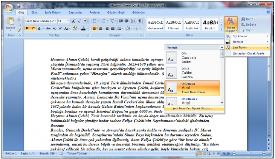Click the Yapıştır paste icon
This screenshot has height=159, width=275.
pos(11,21)
